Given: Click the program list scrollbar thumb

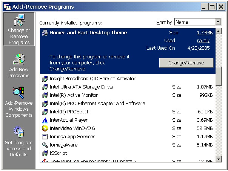Looking at the screenshot, I should 219,76.
